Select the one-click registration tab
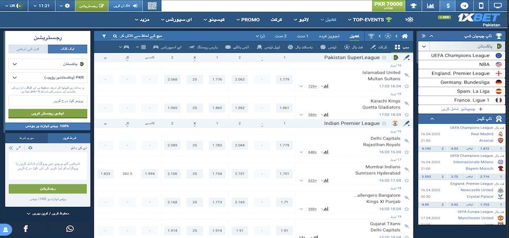This screenshot has width=509, height=238. pyautogui.click(x=67, y=49)
